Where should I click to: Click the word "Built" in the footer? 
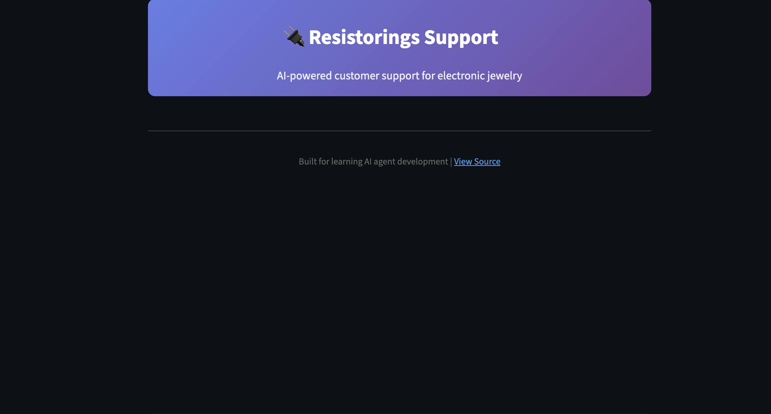[307, 162]
